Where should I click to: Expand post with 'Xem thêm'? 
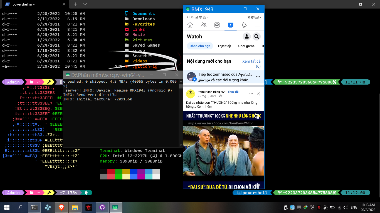(204, 106)
